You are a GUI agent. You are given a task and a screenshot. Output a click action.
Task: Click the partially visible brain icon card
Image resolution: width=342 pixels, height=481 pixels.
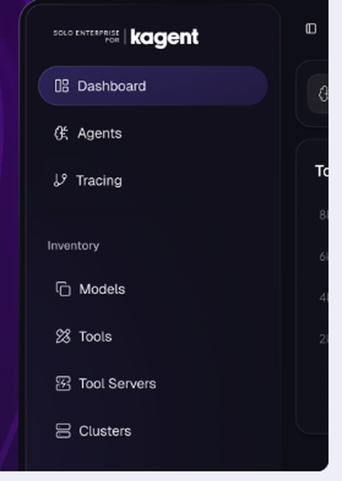[322, 94]
